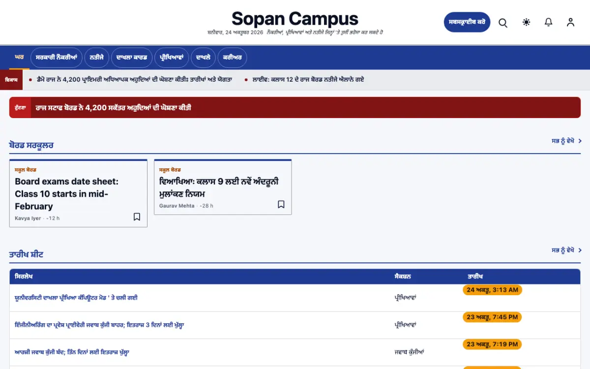Click ਸਭ ਨੂੰ ਵੇਖੋ beside ਤਾਰੀਖ ਸ਼ੀਟ

coord(566,250)
